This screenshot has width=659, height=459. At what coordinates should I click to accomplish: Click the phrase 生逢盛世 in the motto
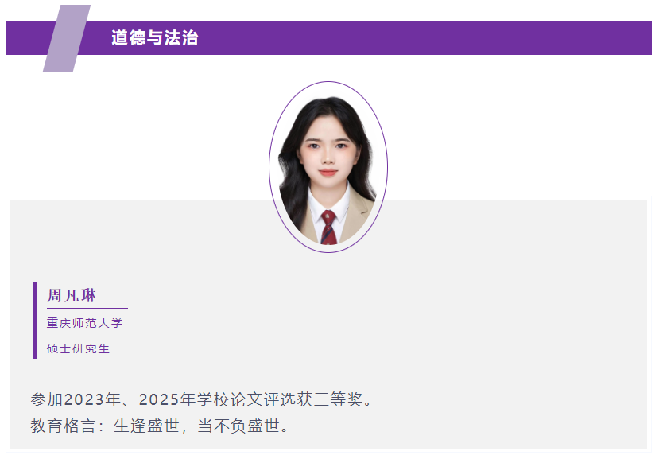(x=147, y=426)
